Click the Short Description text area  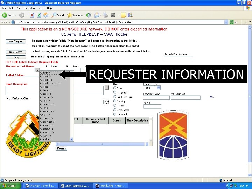[x=55, y=91]
